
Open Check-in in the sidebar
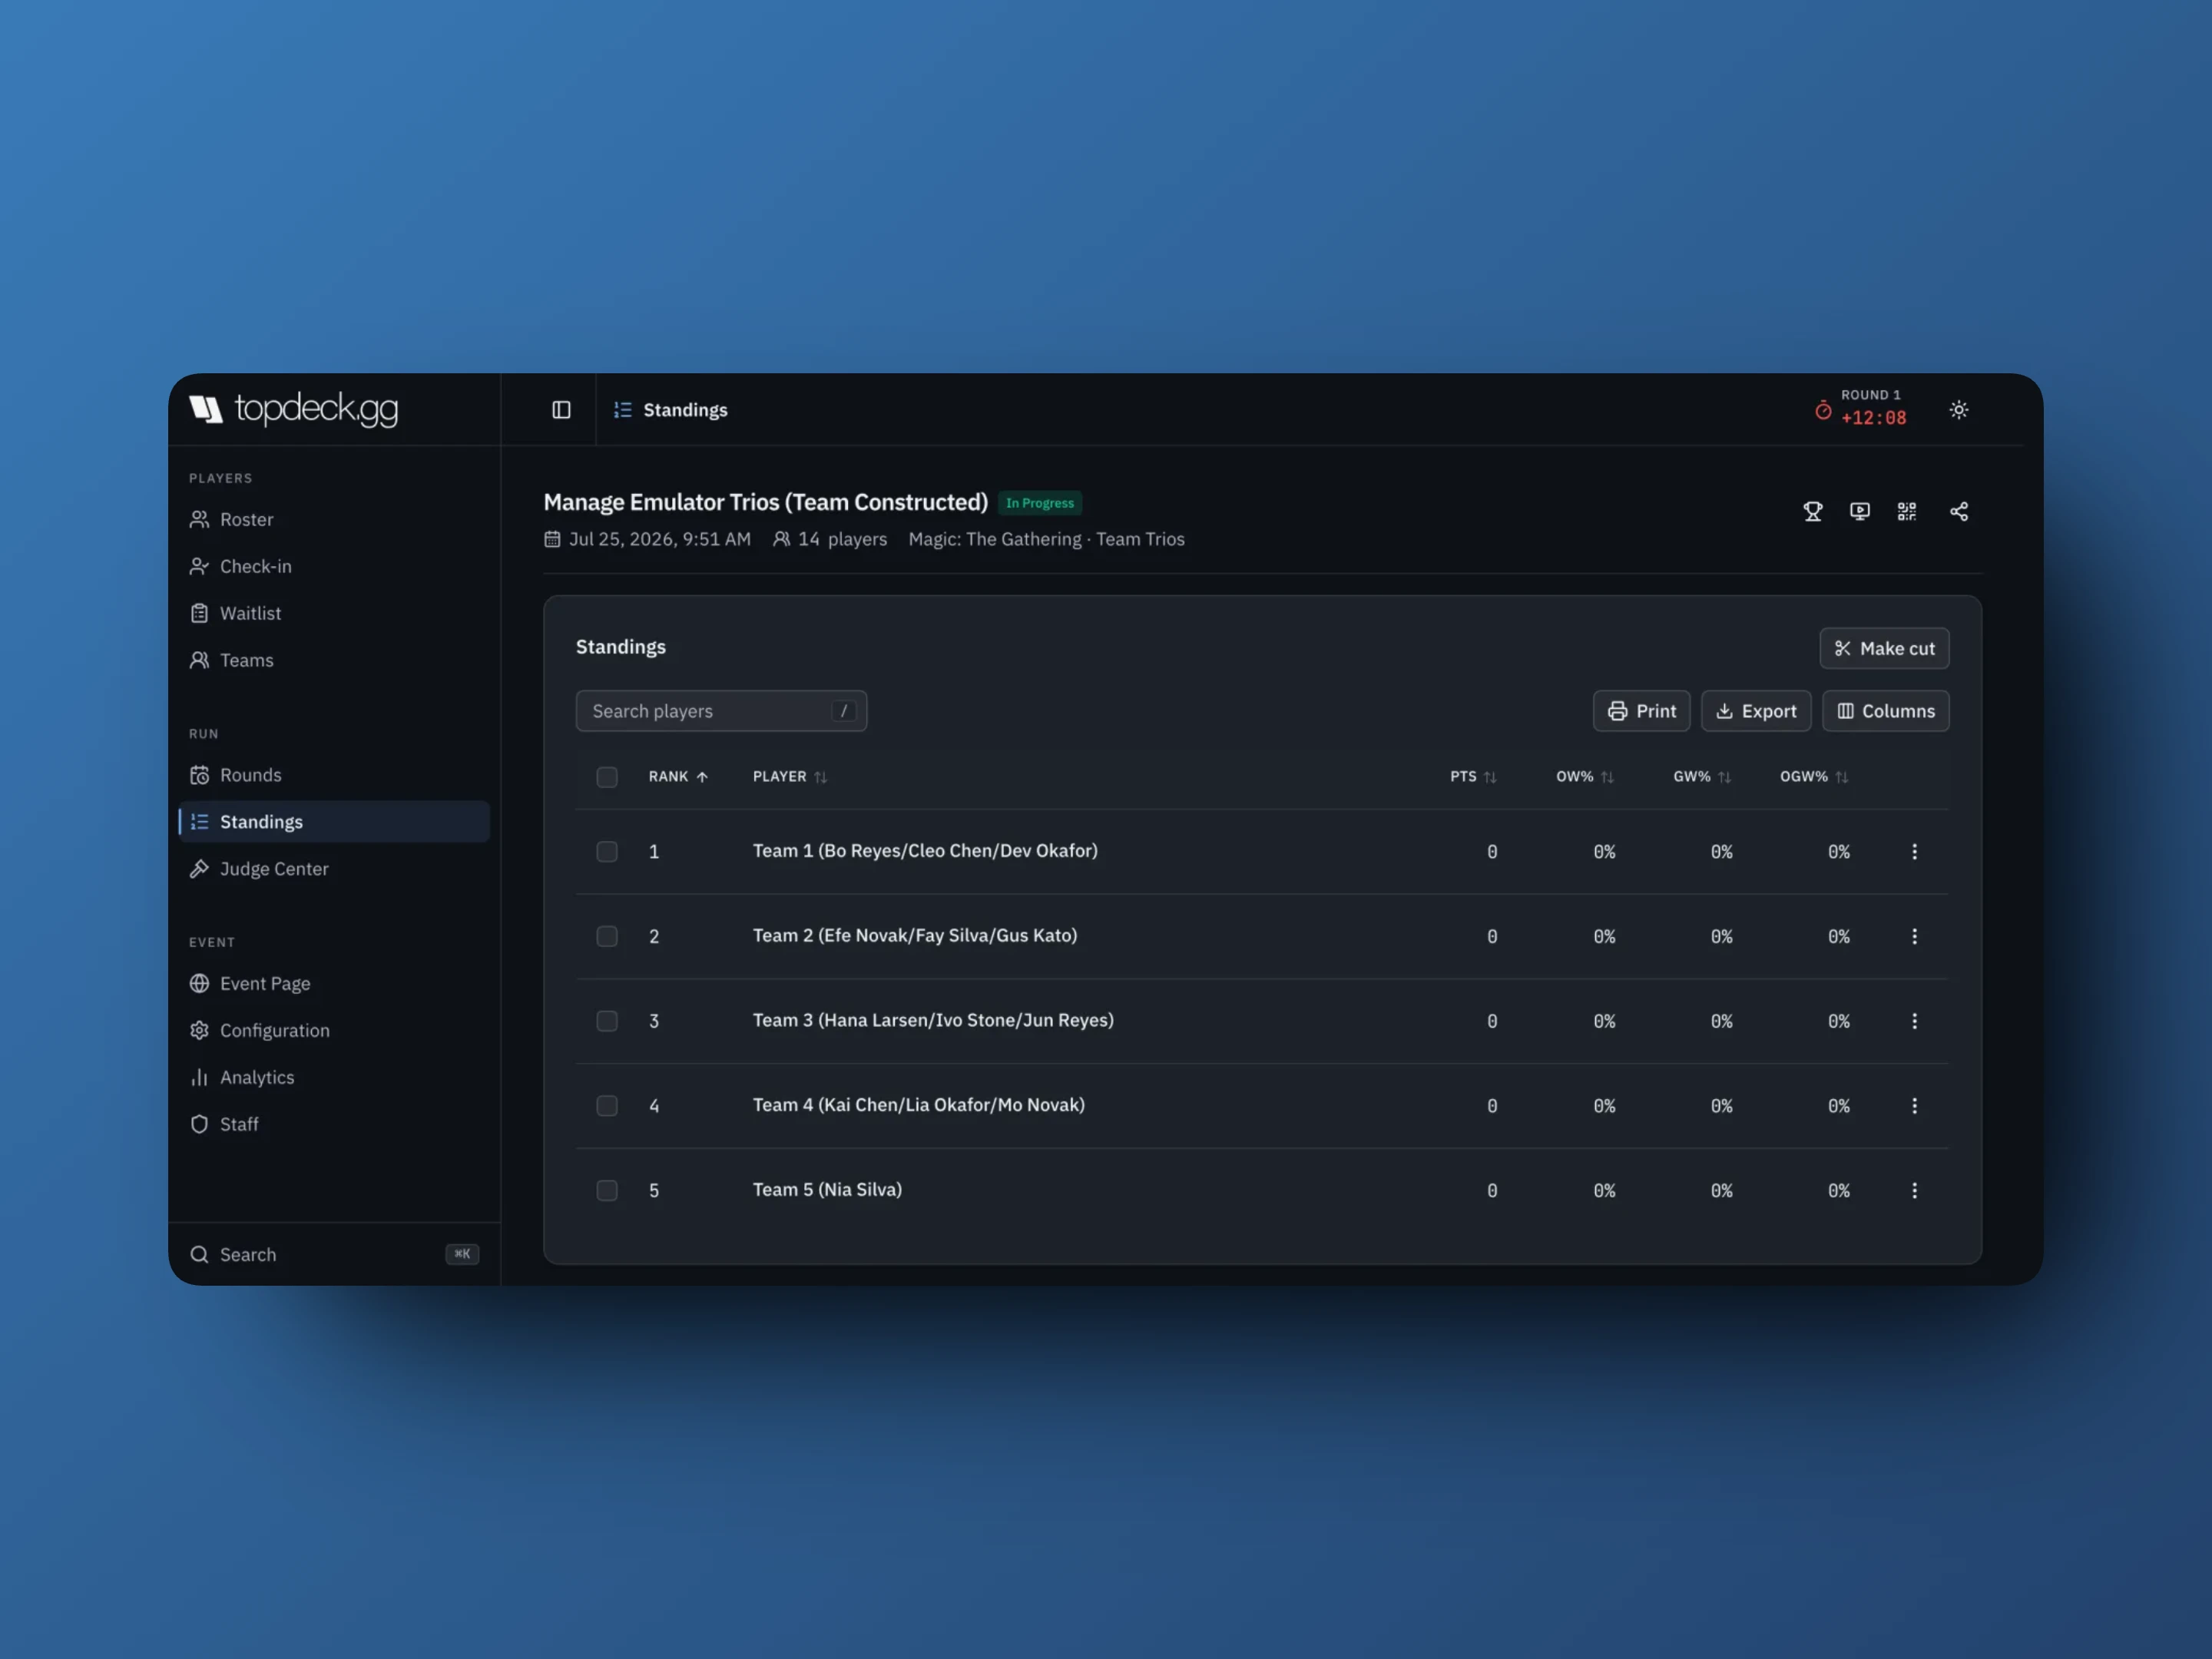(334, 566)
